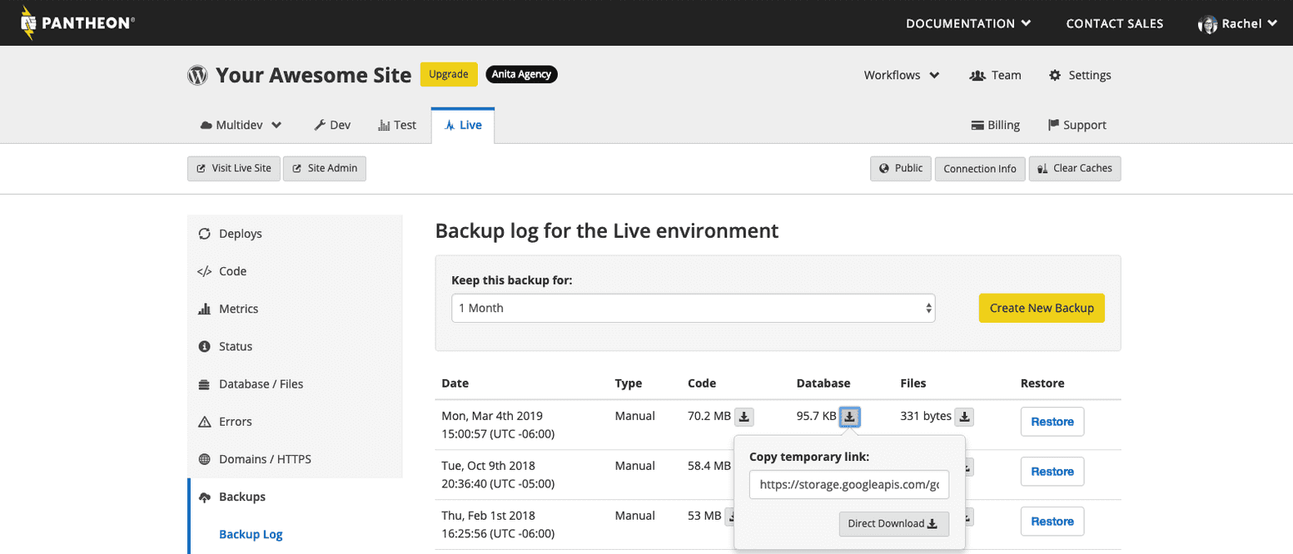Expand the Documentation dropdown menu
This screenshot has height=554, width=1293.
tap(968, 23)
